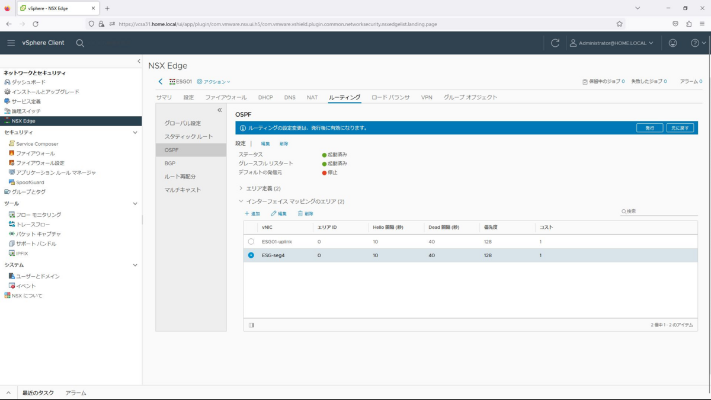Switch to the DHCP tab
This screenshot has width=711, height=400.
265,97
